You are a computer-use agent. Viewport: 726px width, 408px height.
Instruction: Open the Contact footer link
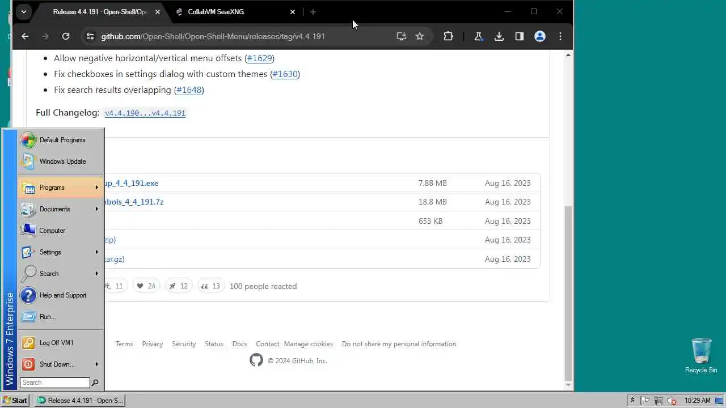coord(268,344)
